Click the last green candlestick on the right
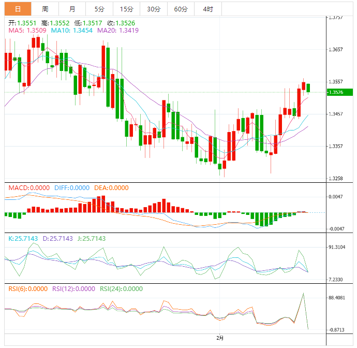The image size is (357, 348). [308, 88]
